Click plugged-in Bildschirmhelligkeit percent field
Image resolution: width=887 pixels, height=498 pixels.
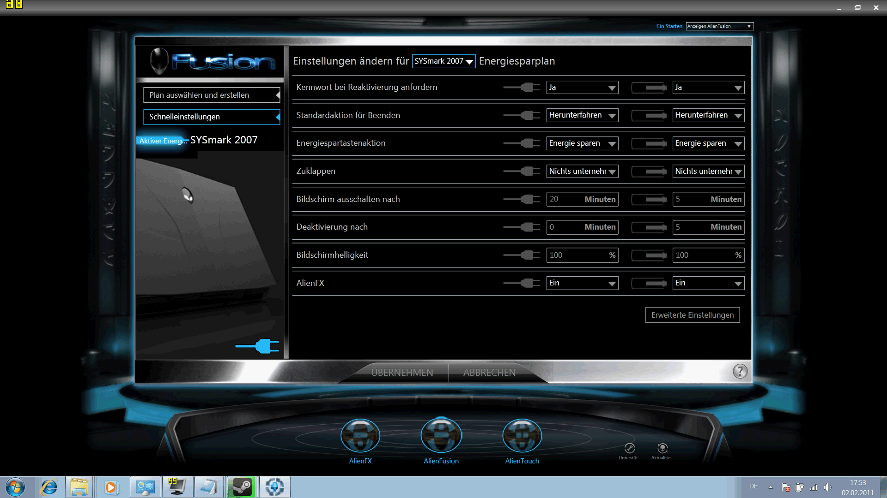pos(582,255)
